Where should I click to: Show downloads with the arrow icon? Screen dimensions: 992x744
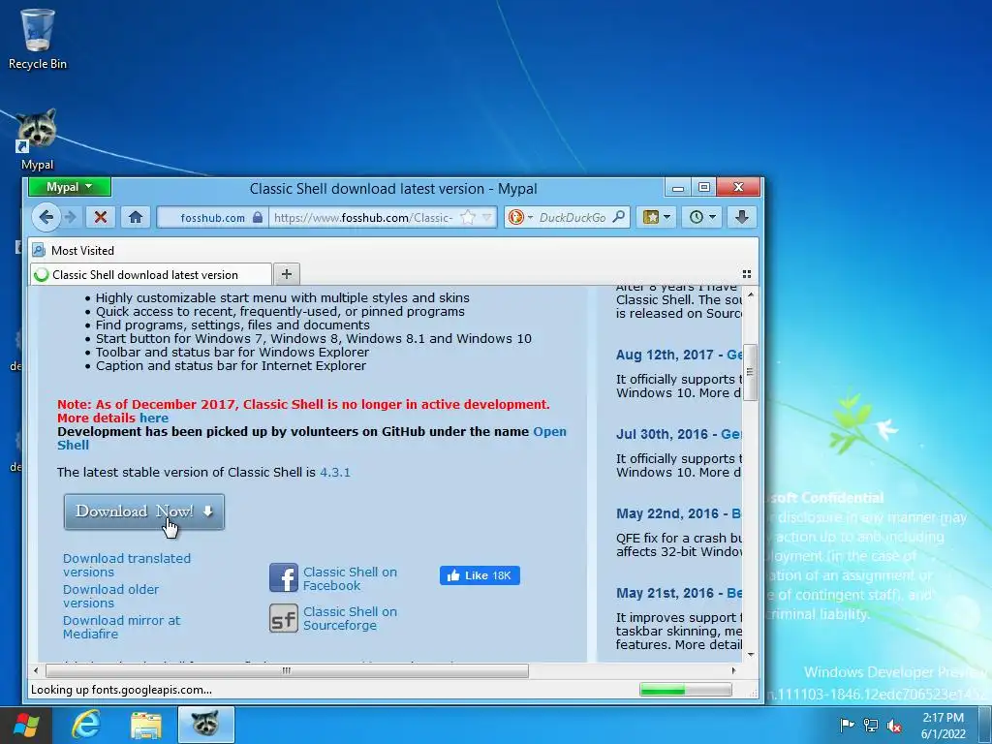point(741,217)
